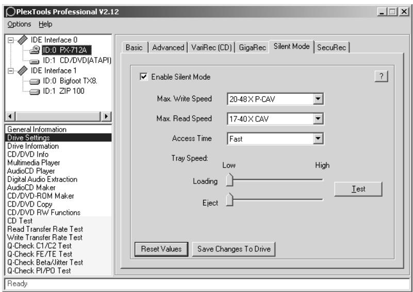Open the question mark help button

(381, 77)
